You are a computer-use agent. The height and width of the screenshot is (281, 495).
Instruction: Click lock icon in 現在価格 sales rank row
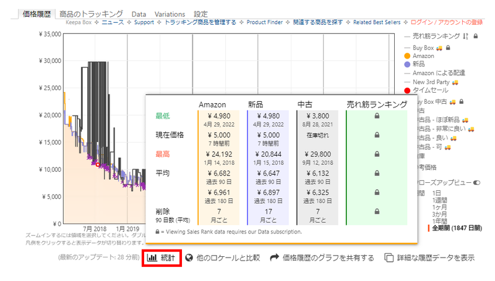377,135
